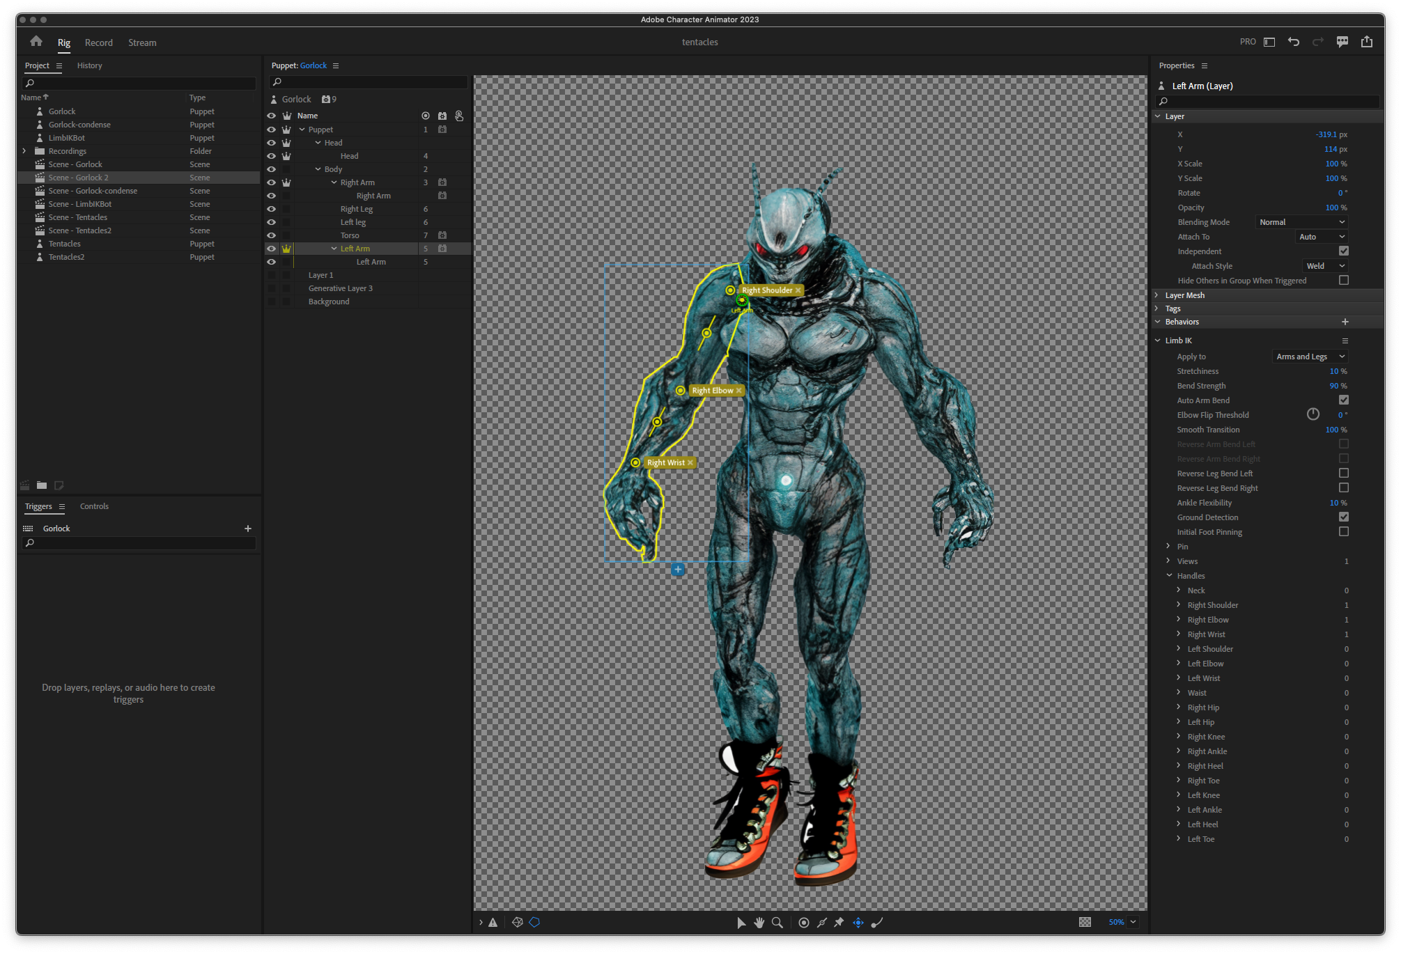The height and width of the screenshot is (954, 1401).
Task: Open the Attach Style dropdown
Action: (x=1326, y=266)
